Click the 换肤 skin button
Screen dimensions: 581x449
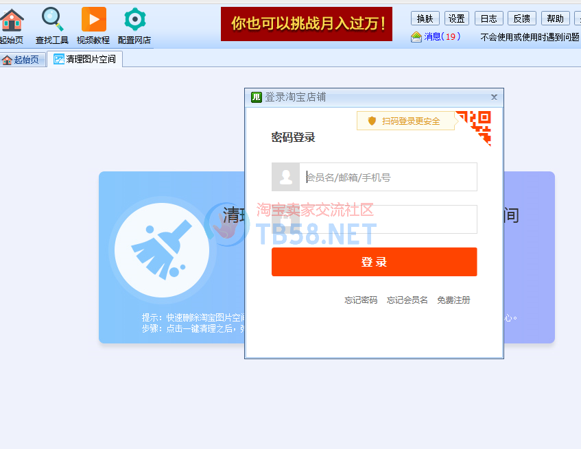point(425,18)
